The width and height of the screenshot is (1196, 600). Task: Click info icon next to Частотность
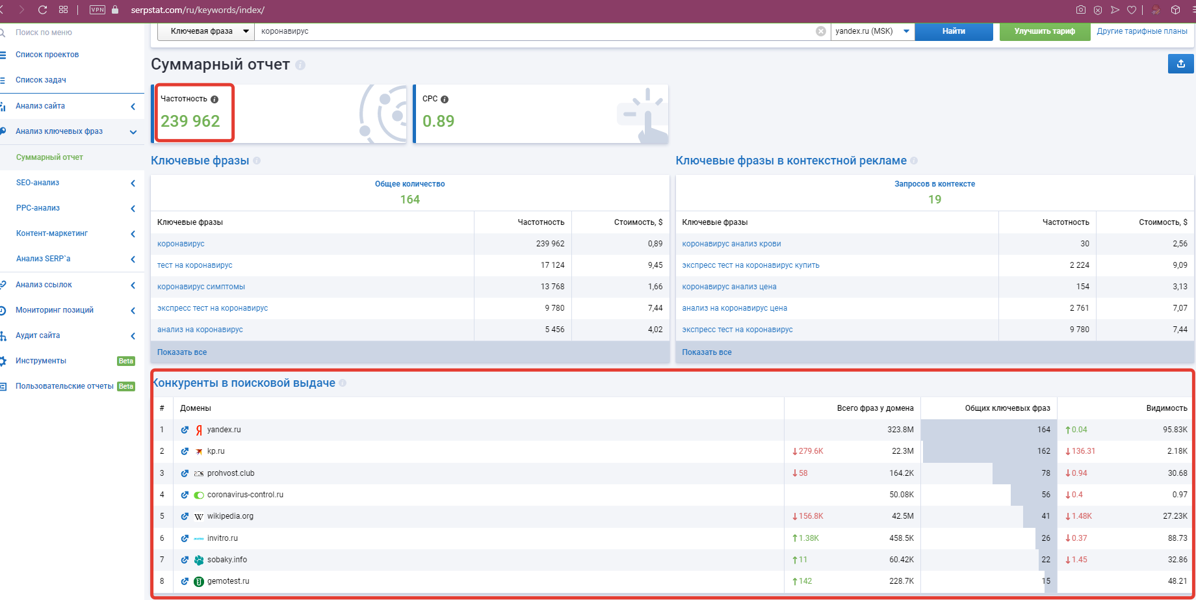[x=214, y=99]
